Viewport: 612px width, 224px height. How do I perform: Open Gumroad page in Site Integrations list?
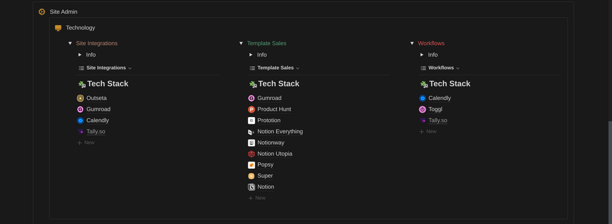(99, 109)
